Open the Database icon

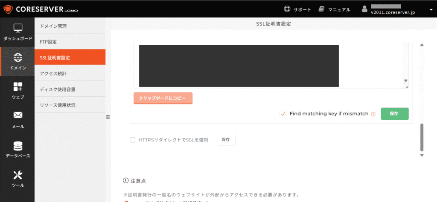click(x=18, y=146)
